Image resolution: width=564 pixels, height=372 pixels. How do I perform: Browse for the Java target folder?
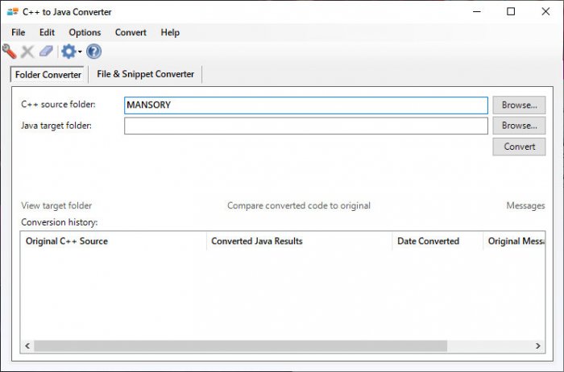tap(519, 126)
